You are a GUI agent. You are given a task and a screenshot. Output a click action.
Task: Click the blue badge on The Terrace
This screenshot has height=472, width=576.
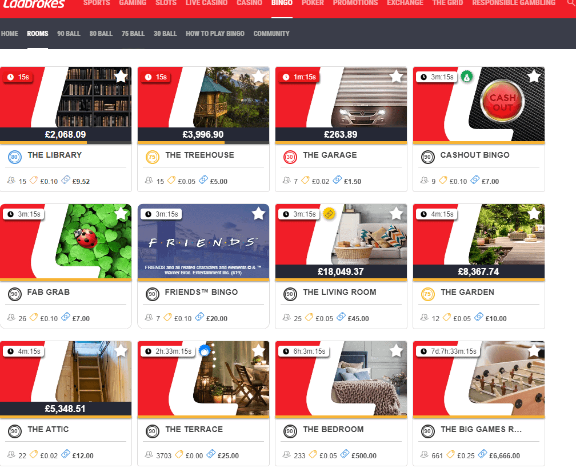click(204, 351)
